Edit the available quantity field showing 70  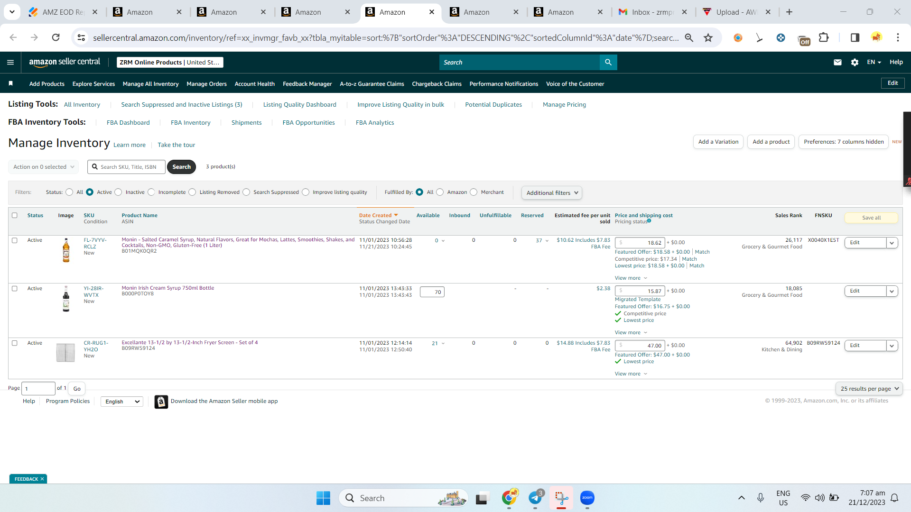(432, 292)
